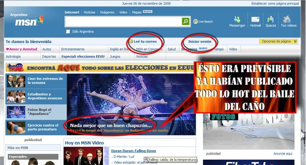
Task: Click the green search magnifier button
Action: [x=185, y=21]
